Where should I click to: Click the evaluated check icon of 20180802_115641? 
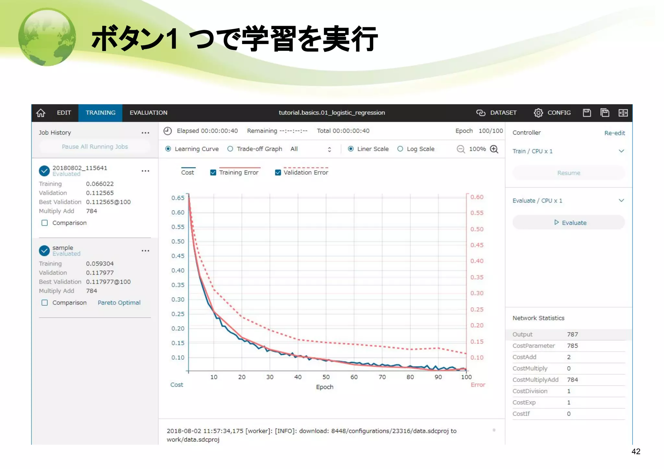[44, 171]
